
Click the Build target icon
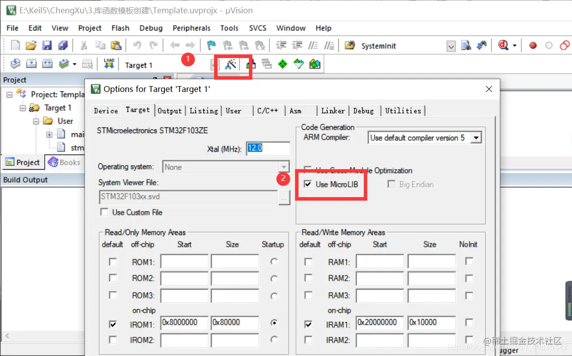(x=31, y=64)
